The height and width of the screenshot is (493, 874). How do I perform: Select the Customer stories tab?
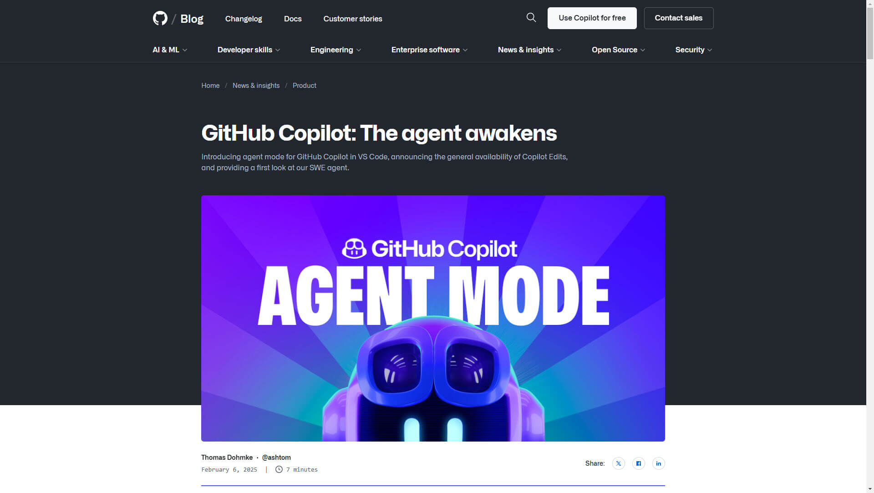point(352,19)
